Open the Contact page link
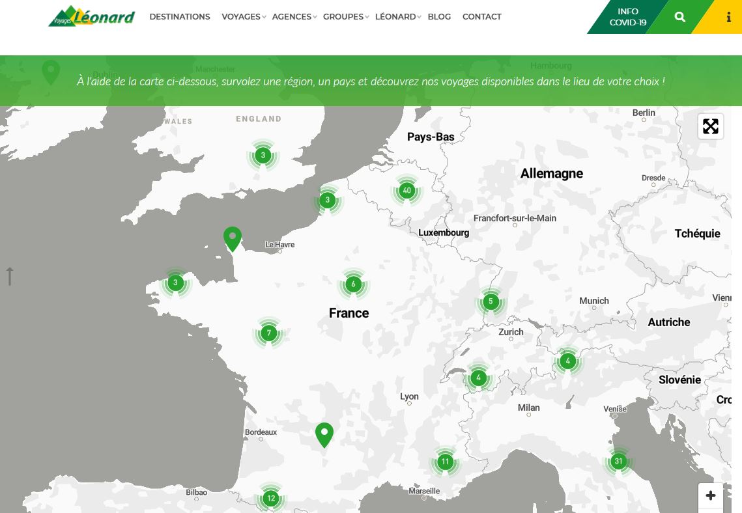 481,17
